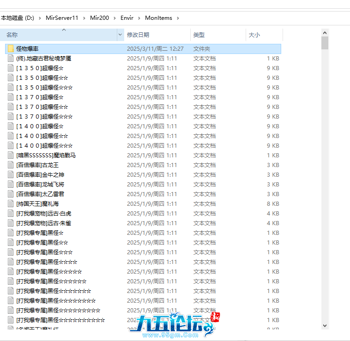Screen dimensions: 350x341
Task: Click the scrollbar down arrow in file list
Action: point(325,325)
